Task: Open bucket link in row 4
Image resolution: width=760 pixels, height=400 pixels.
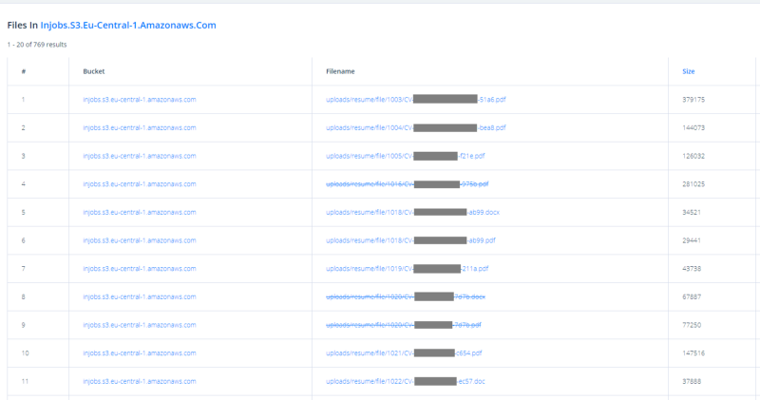Action: 140,183
